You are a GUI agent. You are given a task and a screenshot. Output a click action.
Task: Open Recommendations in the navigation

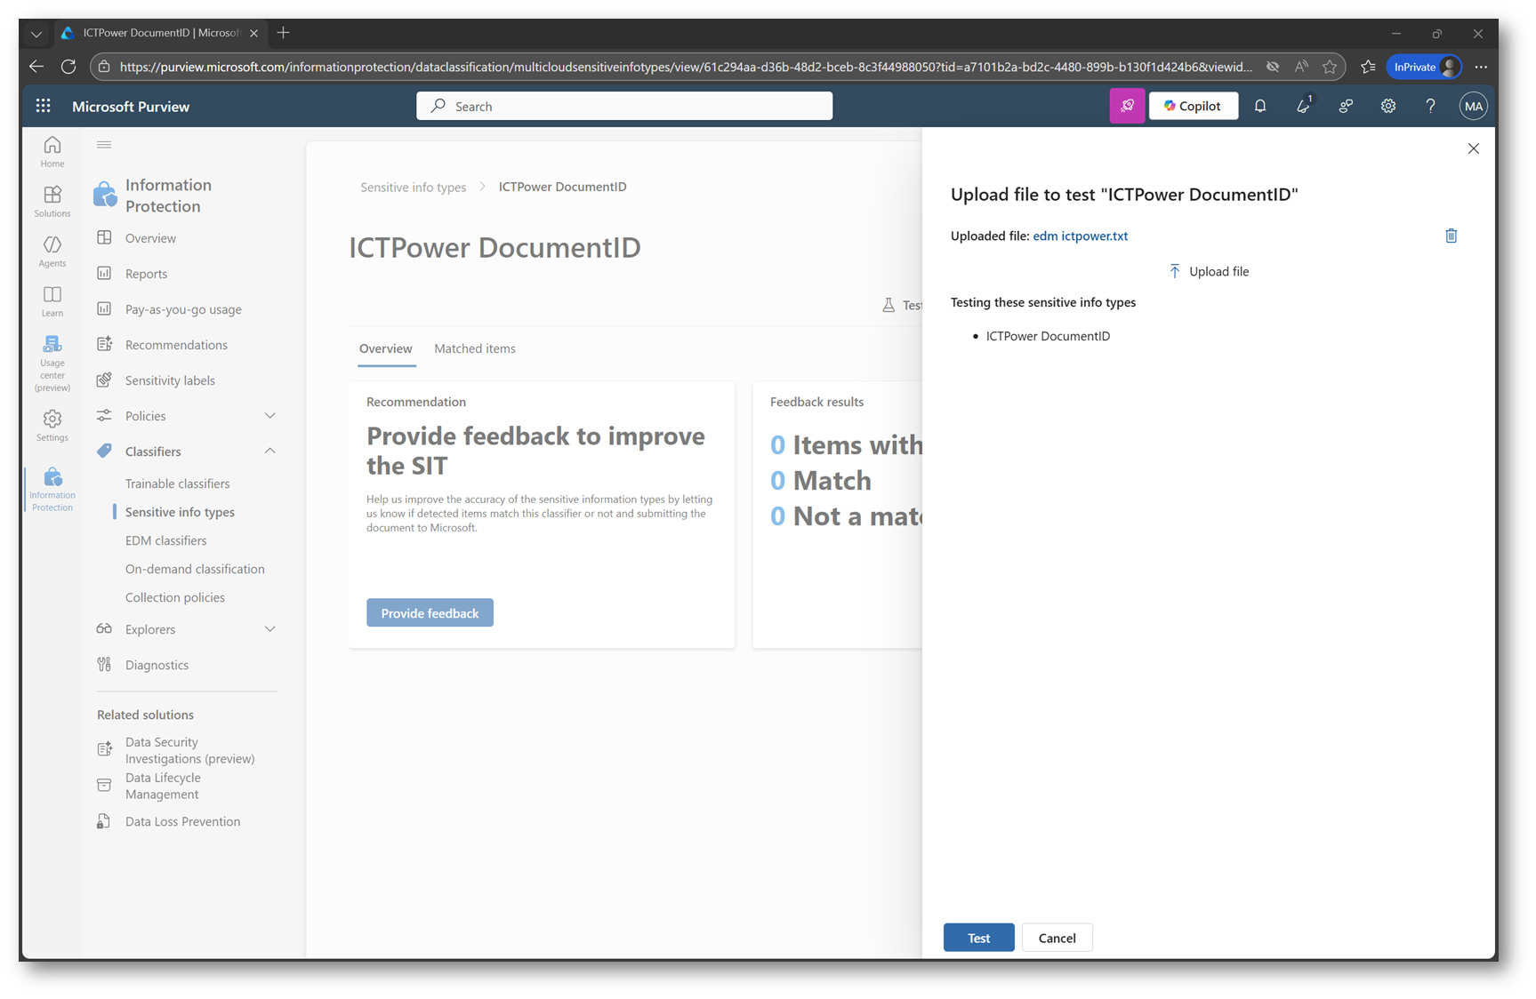pos(176,345)
